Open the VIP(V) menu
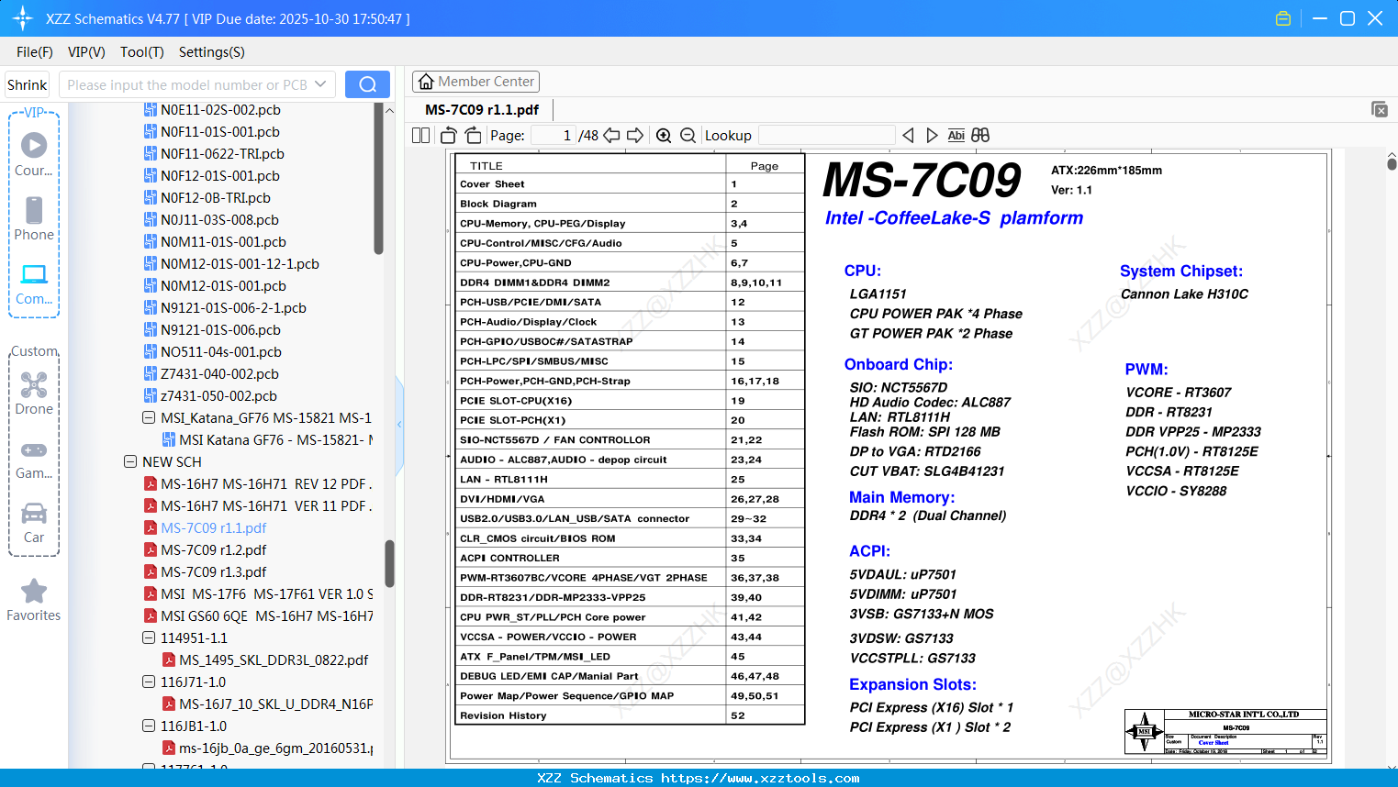 coord(86,52)
